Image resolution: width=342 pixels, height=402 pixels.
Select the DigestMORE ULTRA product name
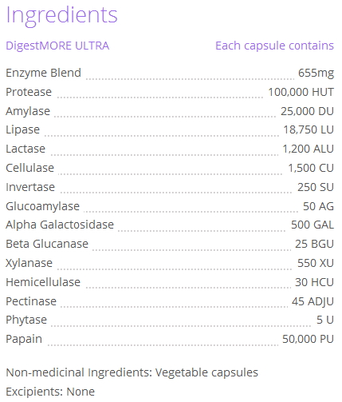(57, 46)
